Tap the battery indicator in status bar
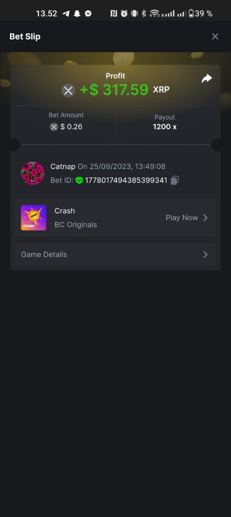The width and height of the screenshot is (231, 517). pyautogui.click(x=191, y=13)
